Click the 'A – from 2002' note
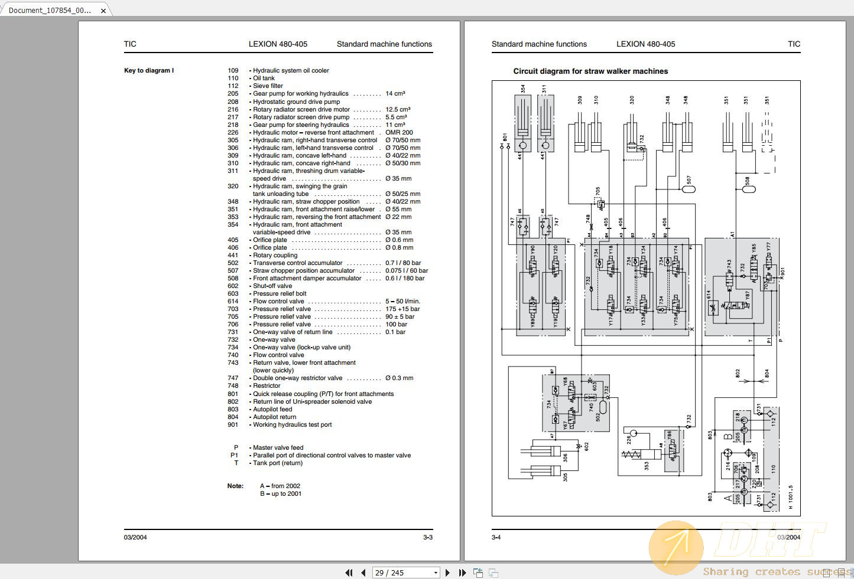 tap(280, 486)
